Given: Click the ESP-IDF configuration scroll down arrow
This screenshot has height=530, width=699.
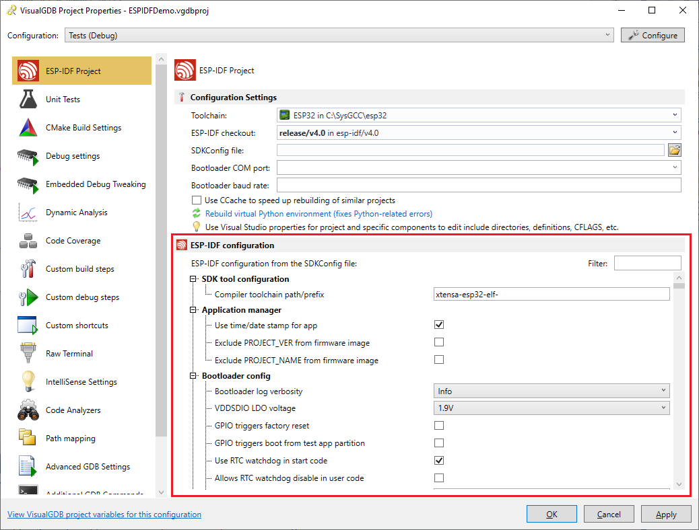Looking at the screenshot, I should point(679,484).
